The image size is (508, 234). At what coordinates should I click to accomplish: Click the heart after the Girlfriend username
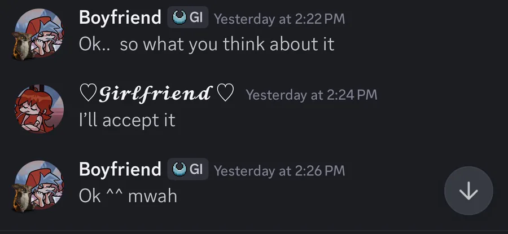click(225, 94)
